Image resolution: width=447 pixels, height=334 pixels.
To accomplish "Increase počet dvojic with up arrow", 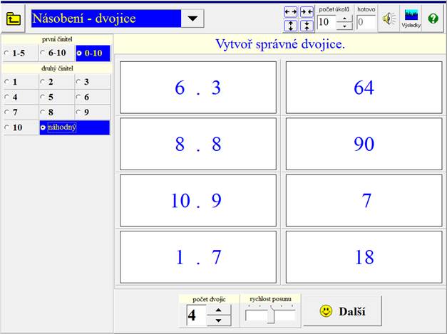I will [219, 310].
